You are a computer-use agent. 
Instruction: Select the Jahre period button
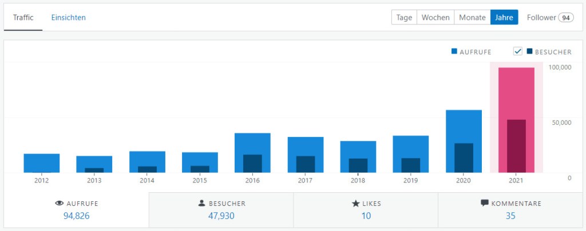[x=504, y=18]
